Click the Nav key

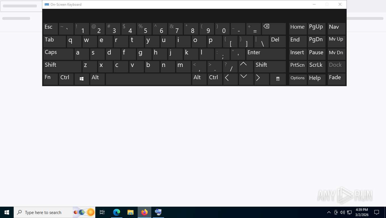click(x=337, y=29)
